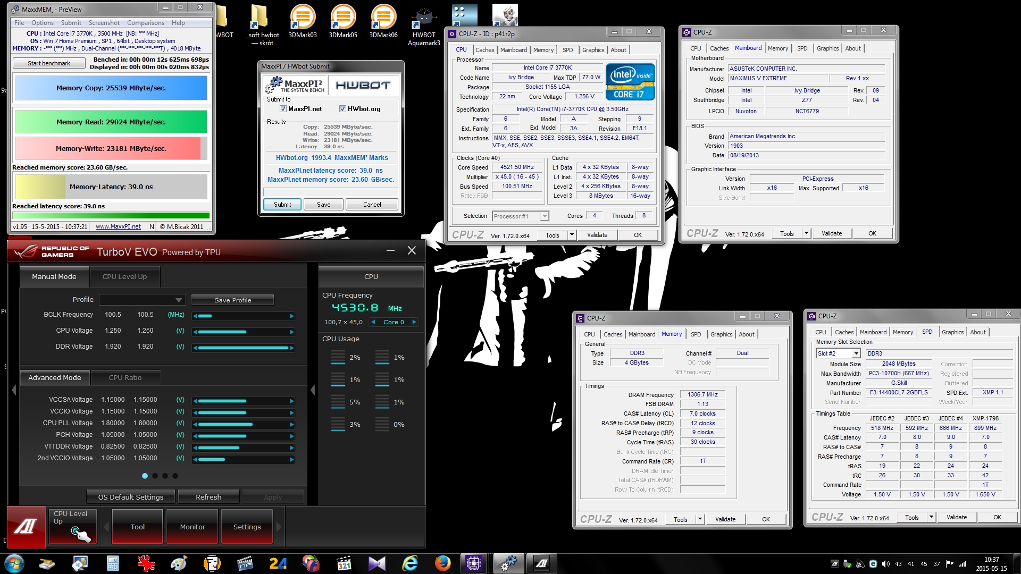The height and width of the screenshot is (574, 1021).
Task: Open the Monitor tool in AI Suite
Action: [193, 527]
